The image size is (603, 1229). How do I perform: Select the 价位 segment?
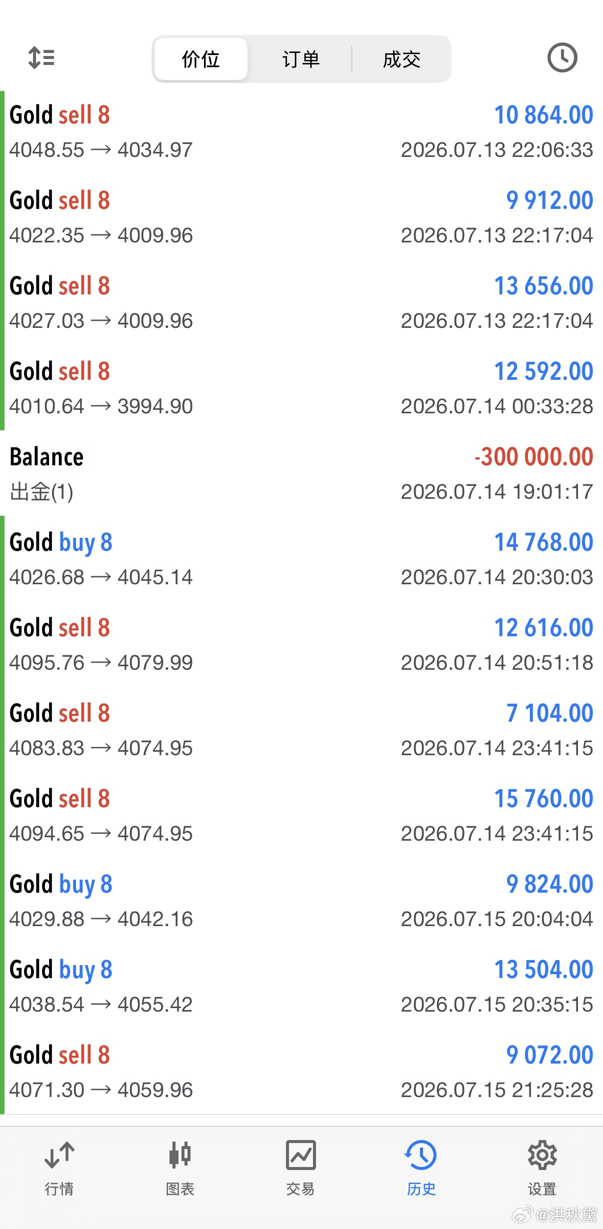201,59
